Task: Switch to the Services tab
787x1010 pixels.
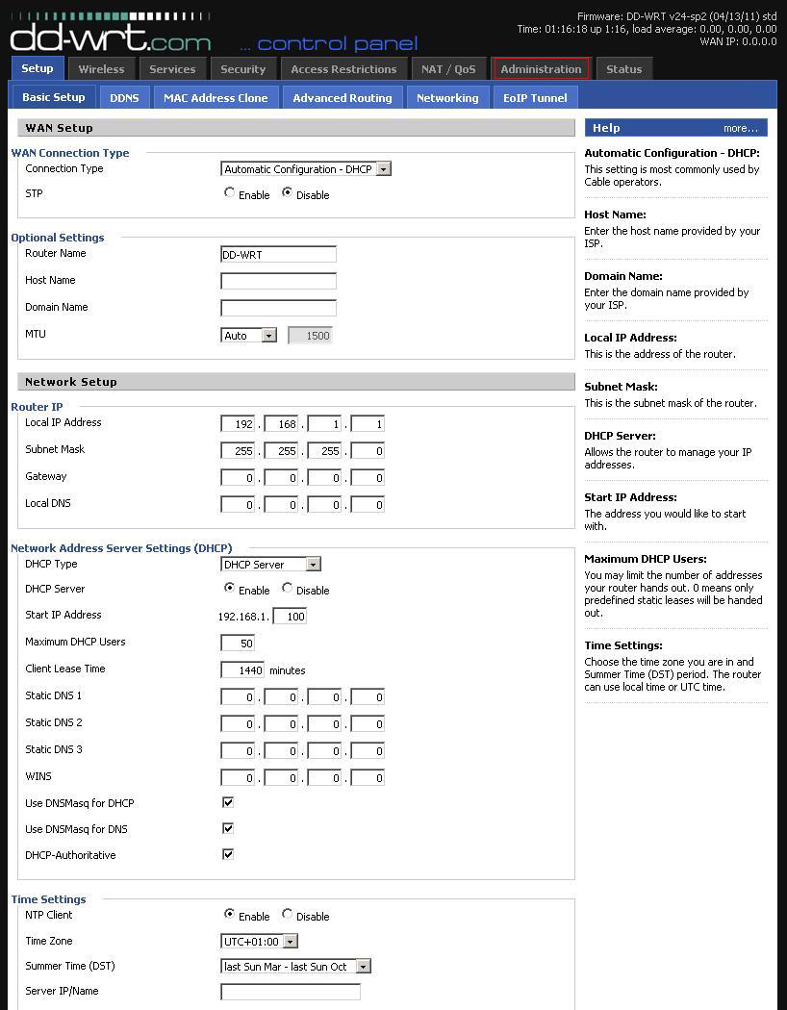Action: 172,69
